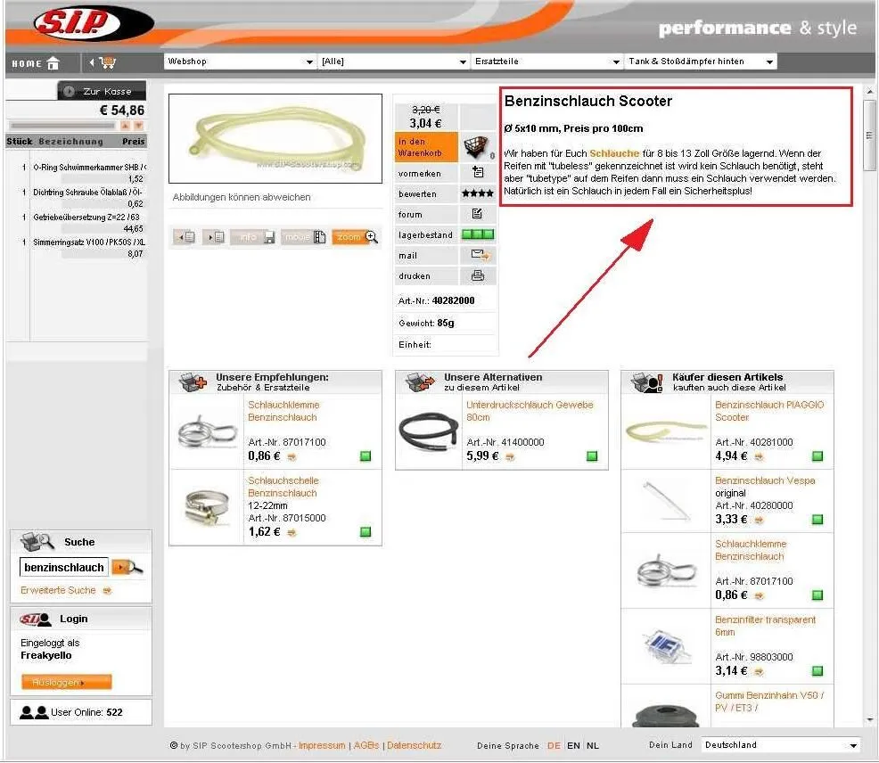Click the home house icon
The height and width of the screenshot is (763, 879).
pos(53,62)
